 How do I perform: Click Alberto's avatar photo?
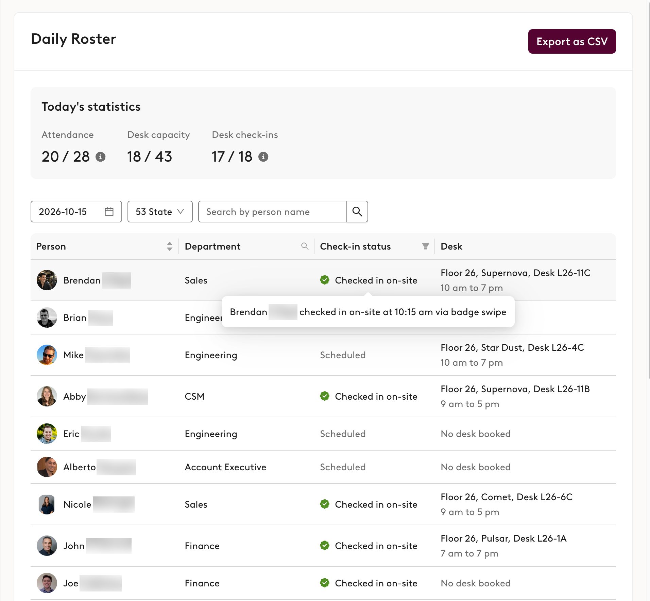[47, 467]
